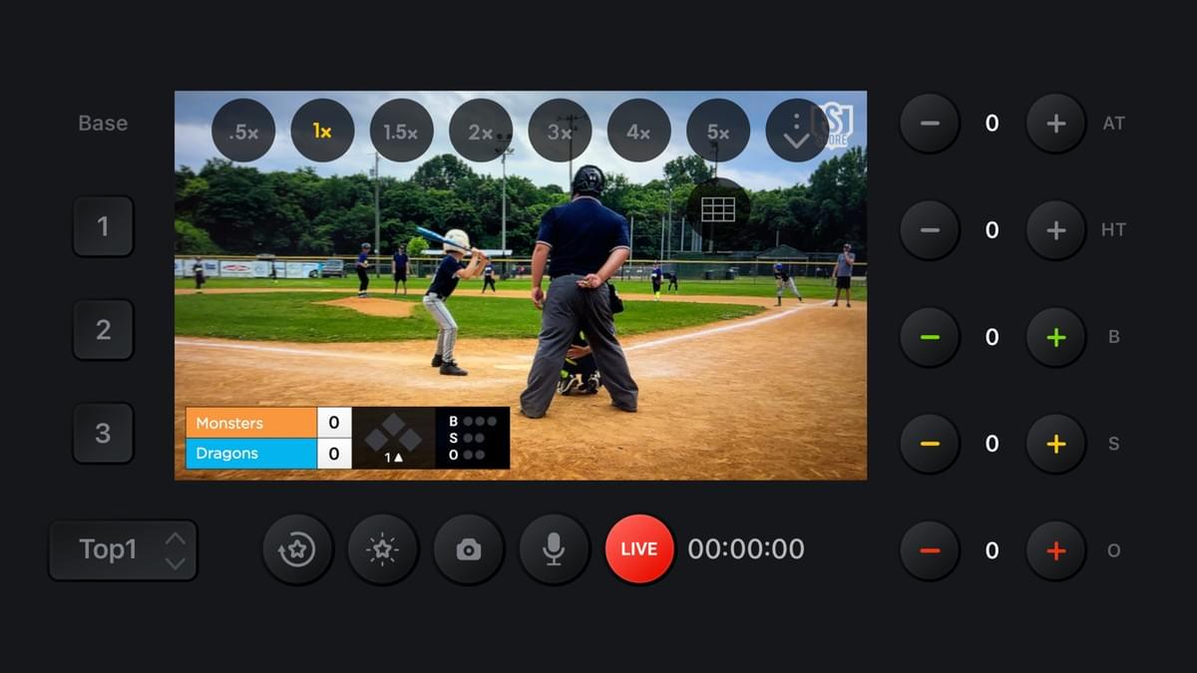Click the outs count value next to O
The height and width of the screenshot is (673, 1197).
click(x=993, y=550)
